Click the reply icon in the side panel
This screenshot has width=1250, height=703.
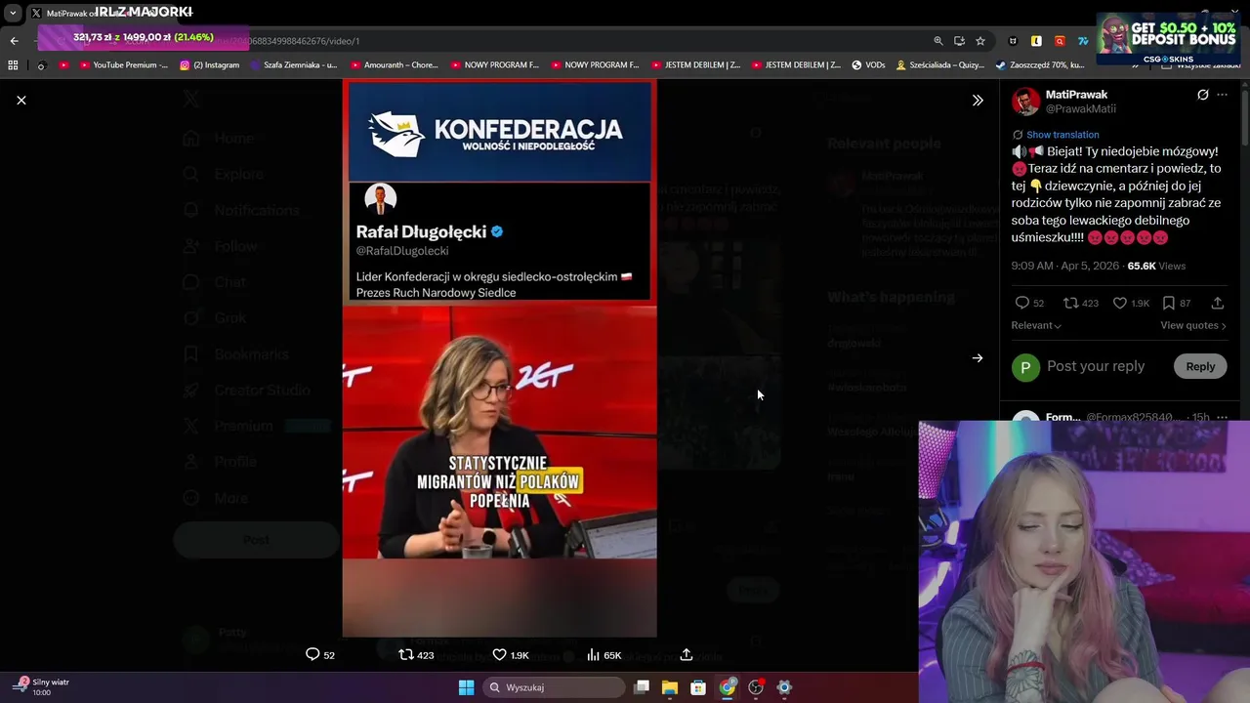click(1022, 303)
